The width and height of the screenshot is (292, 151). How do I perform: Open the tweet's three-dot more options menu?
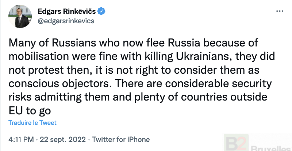280,11
